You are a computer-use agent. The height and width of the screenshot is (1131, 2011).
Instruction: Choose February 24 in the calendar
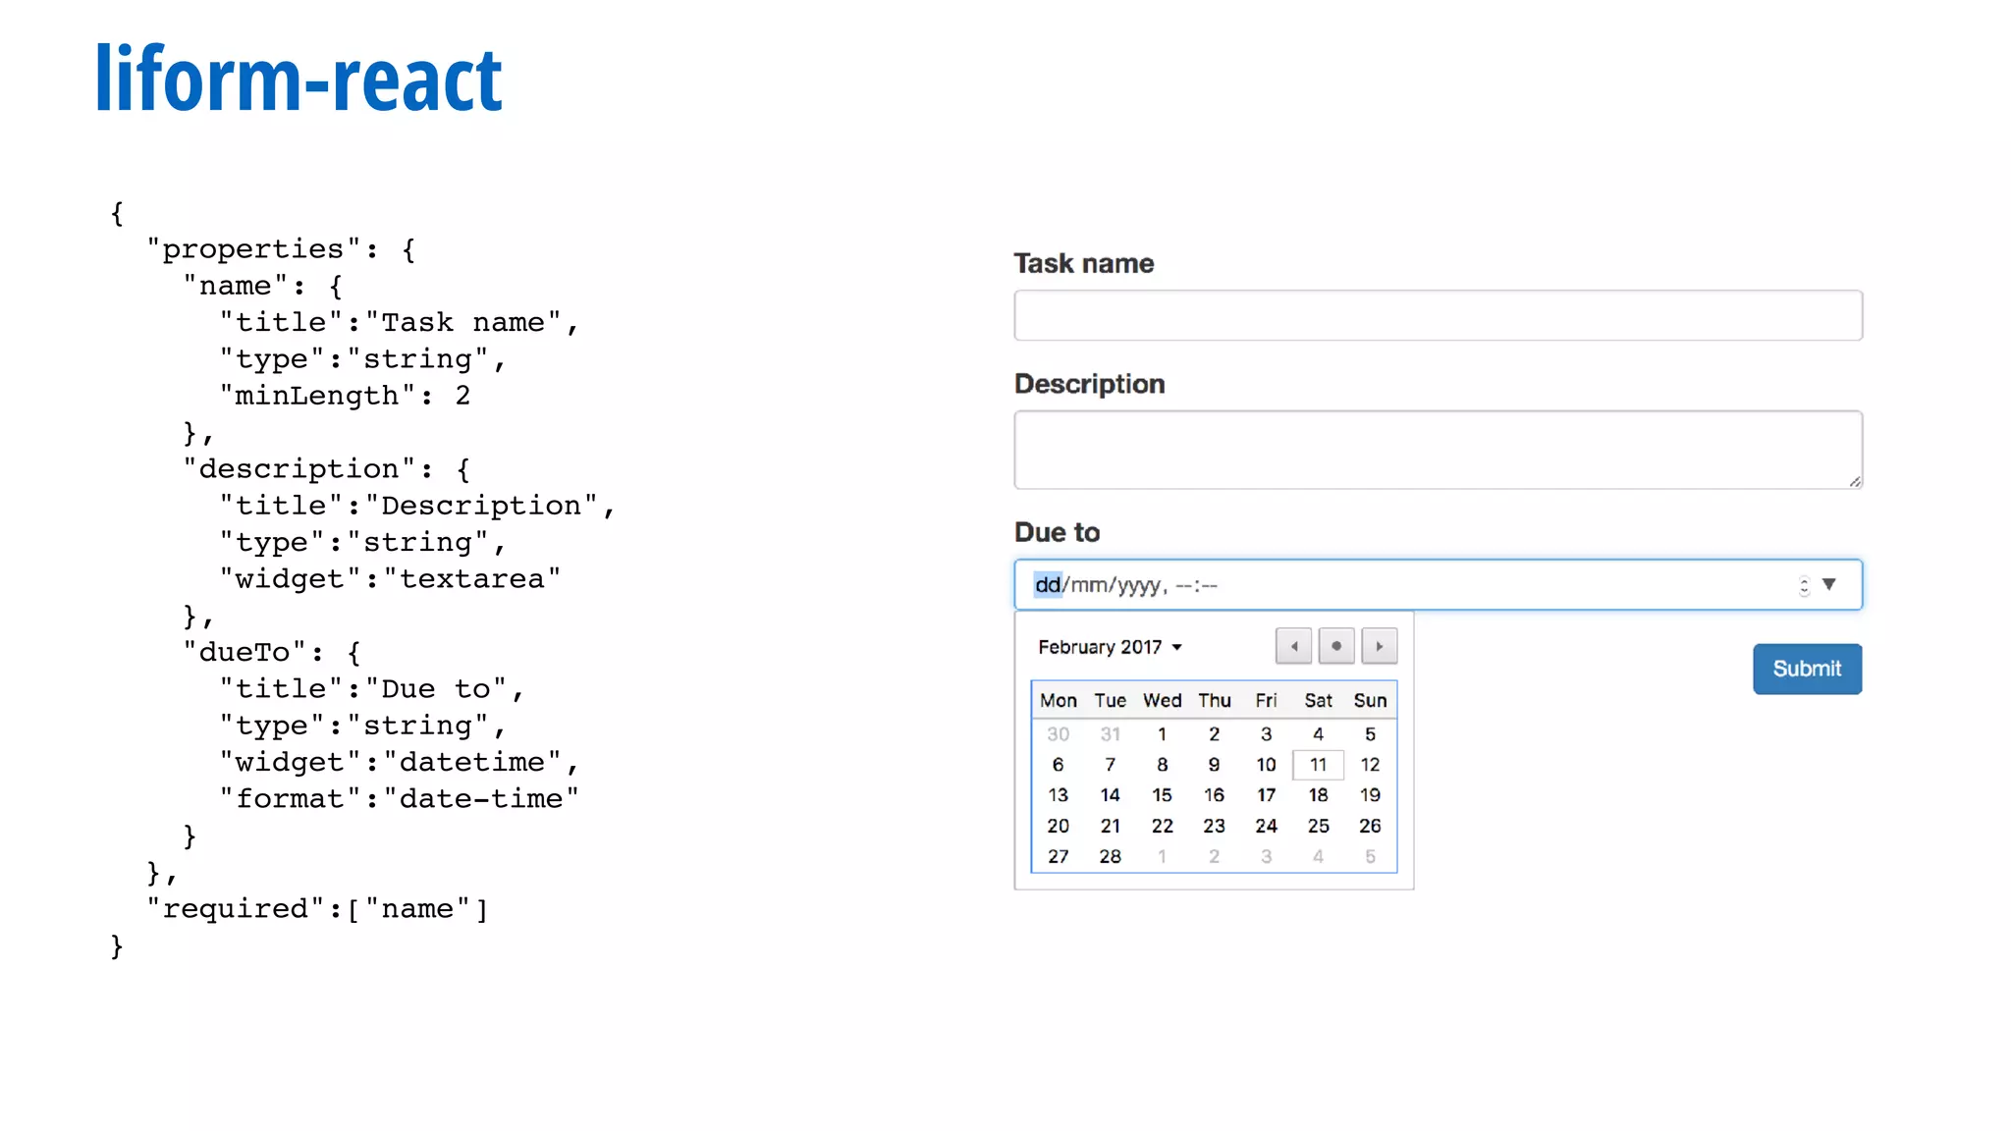1266,826
